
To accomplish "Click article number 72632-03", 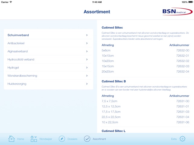I will pyautogui.click(x=183, y=66).
